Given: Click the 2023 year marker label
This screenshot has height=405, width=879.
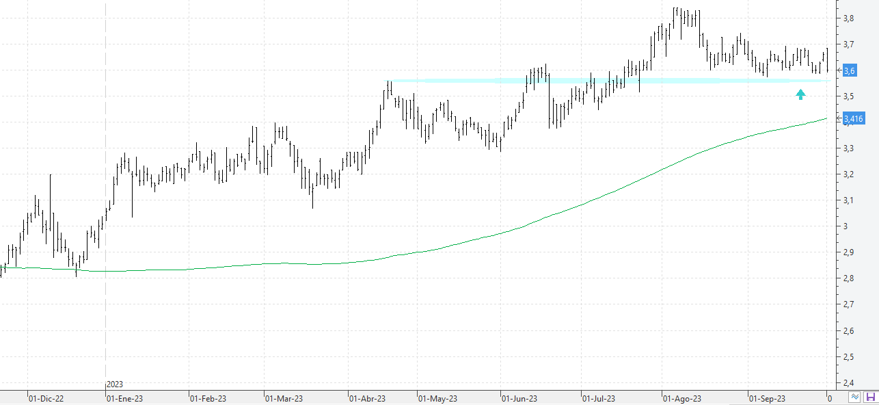Looking at the screenshot, I should (115, 385).
